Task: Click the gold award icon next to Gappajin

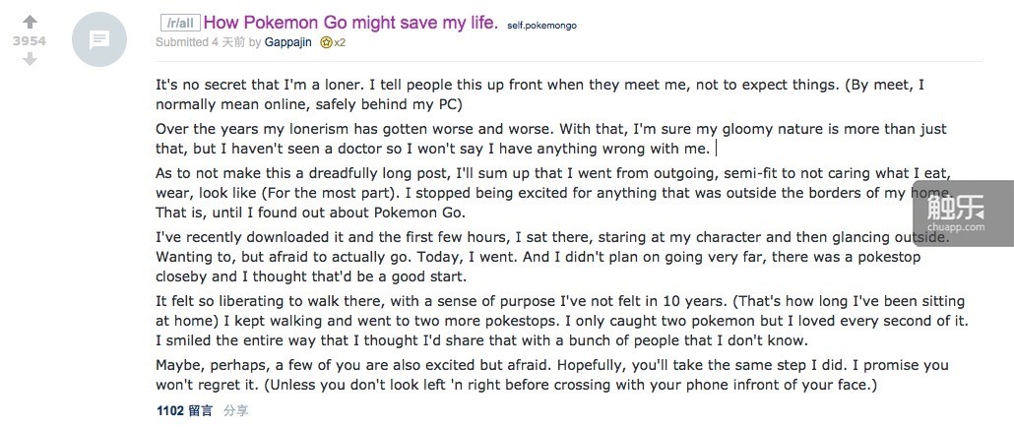Action: click(326, 42)
